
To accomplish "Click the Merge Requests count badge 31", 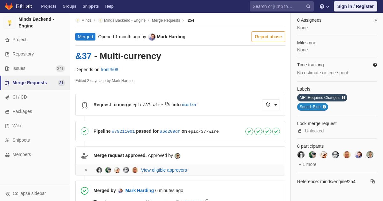I will point(61,83).
